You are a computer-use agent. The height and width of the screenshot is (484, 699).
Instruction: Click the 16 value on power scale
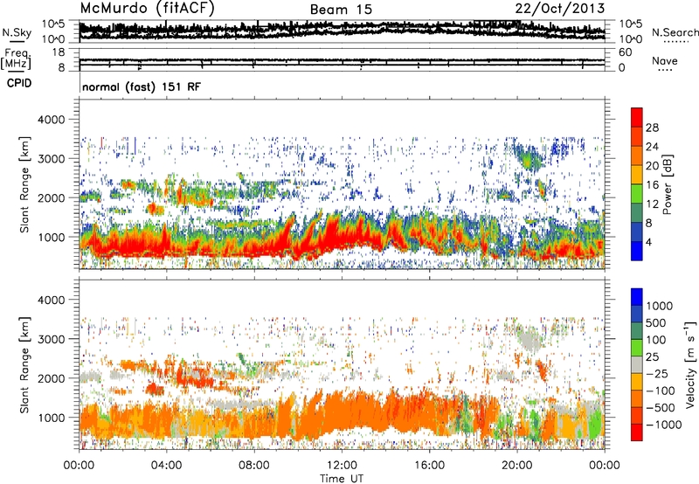652,185
